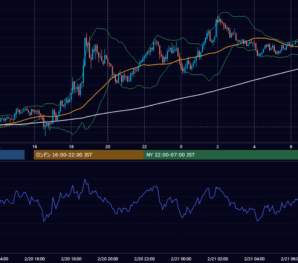Click the 22 hour label on price chart axis
Image resolution: width=298 pixels, height=263 pixels.
tap(145, 147)
